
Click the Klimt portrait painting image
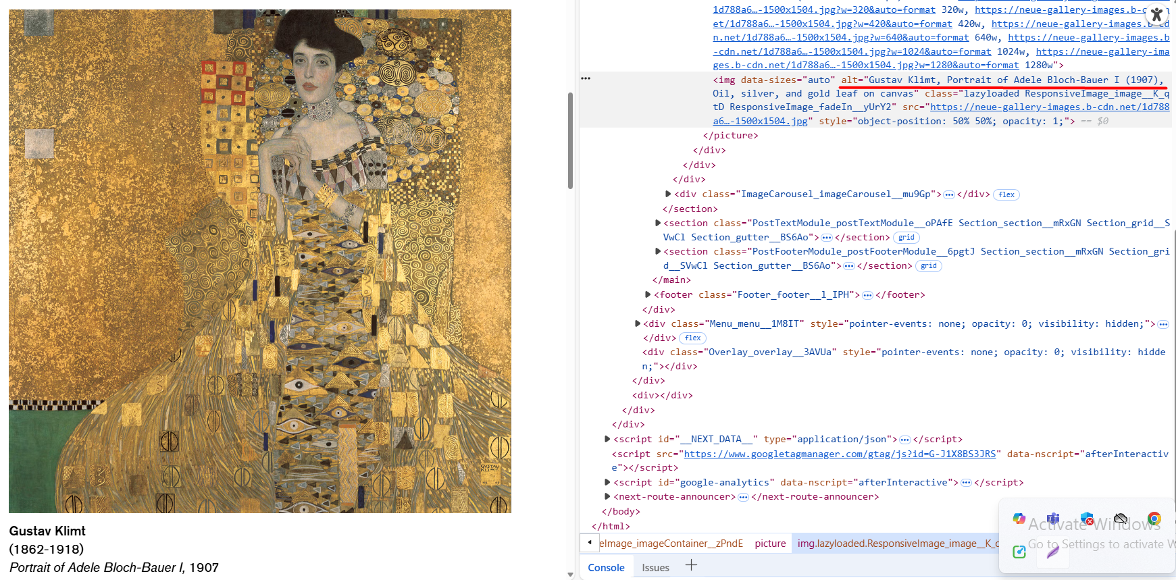click(x=260, y=261)
